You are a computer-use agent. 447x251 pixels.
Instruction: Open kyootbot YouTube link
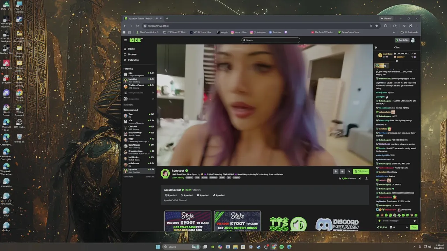203,195
